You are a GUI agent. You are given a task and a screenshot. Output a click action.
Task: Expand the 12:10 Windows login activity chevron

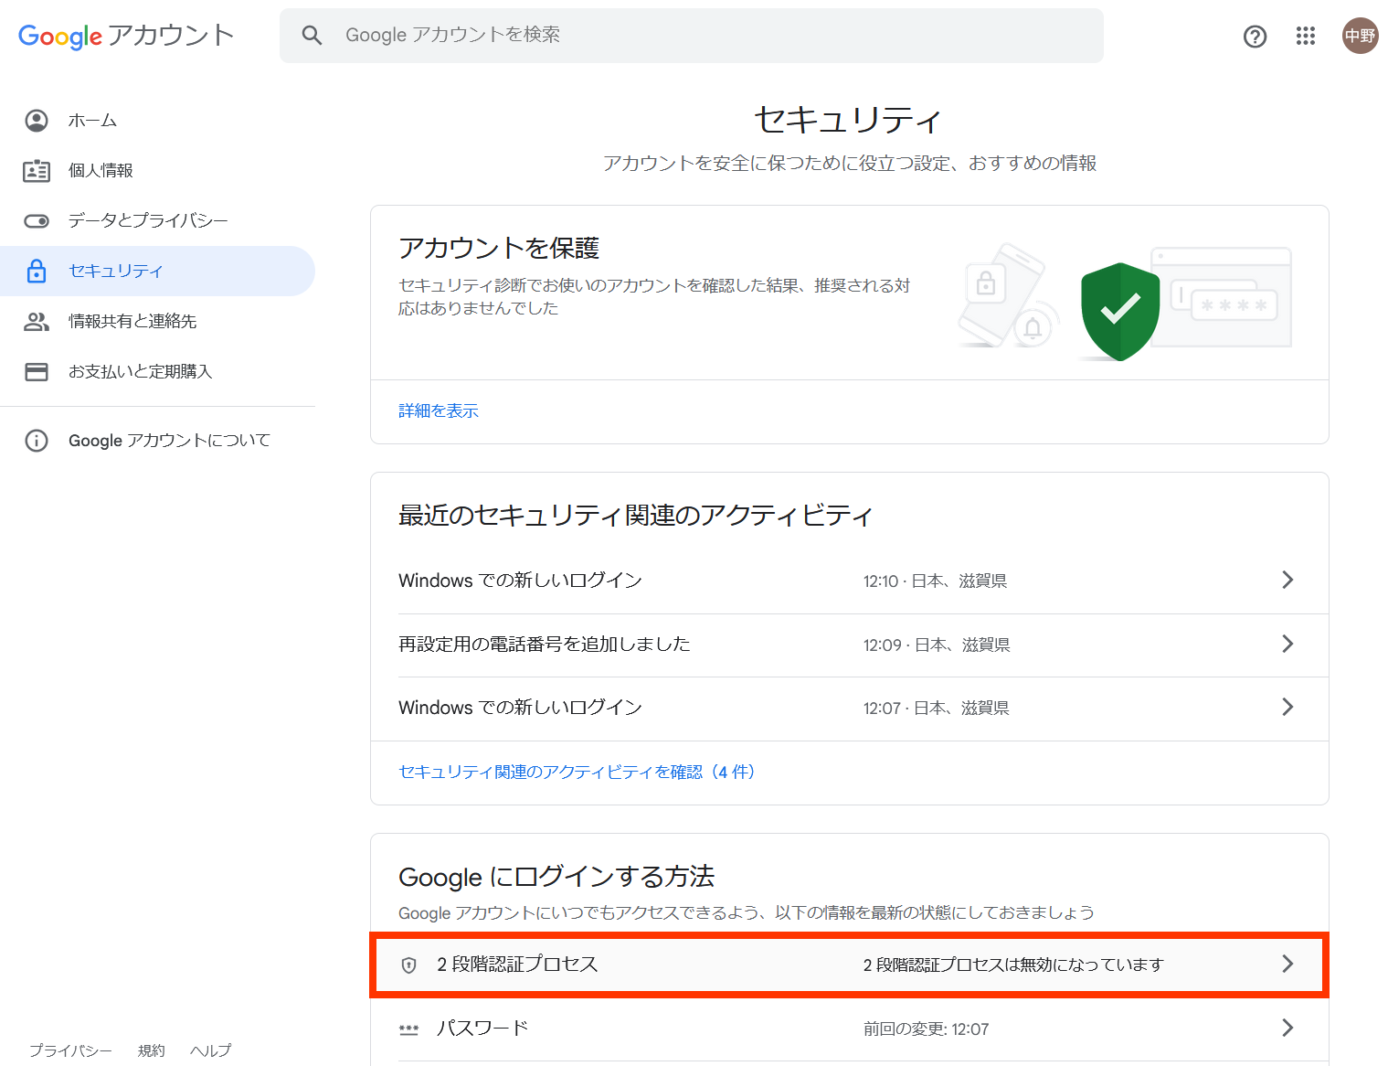click(x=1287, y=581)
